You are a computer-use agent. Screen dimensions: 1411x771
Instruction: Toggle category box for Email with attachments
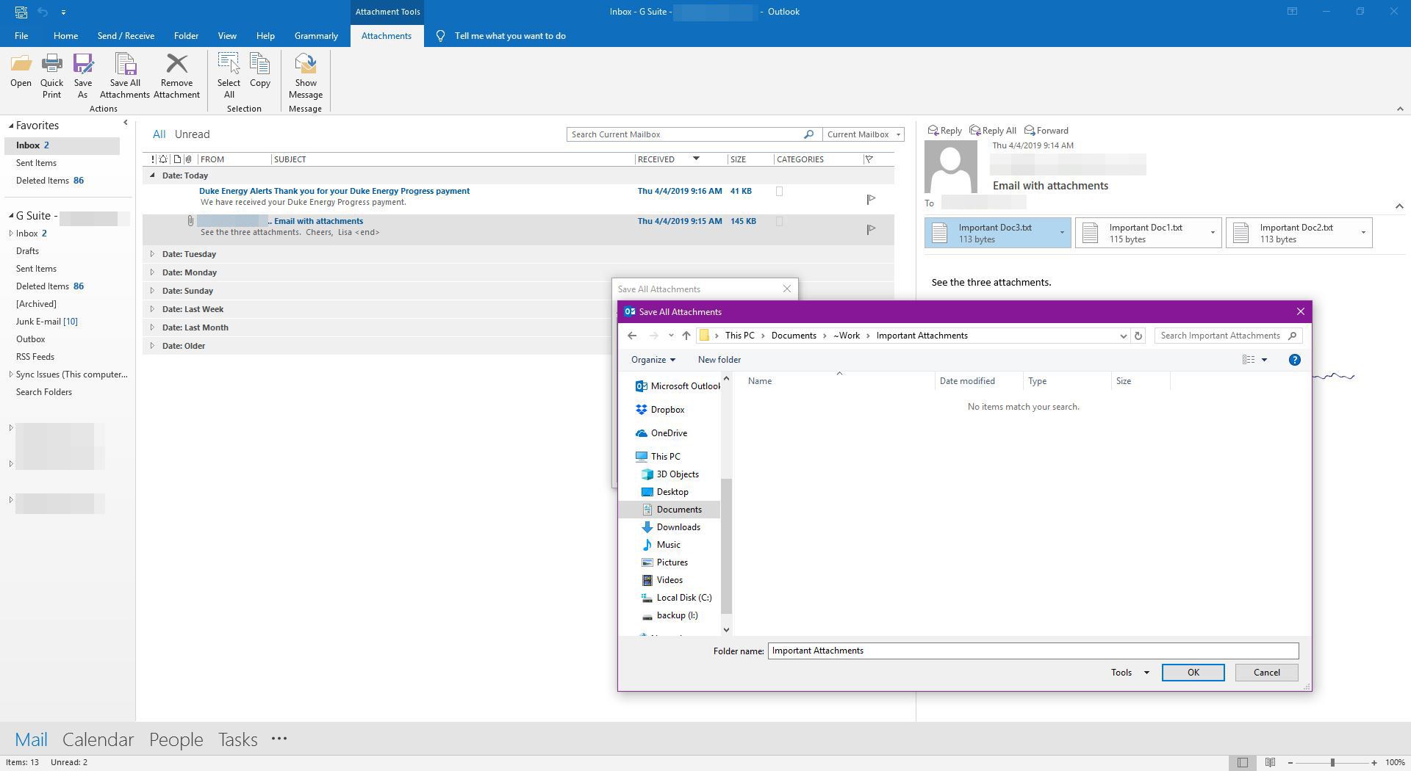click(x=780, y=221)
